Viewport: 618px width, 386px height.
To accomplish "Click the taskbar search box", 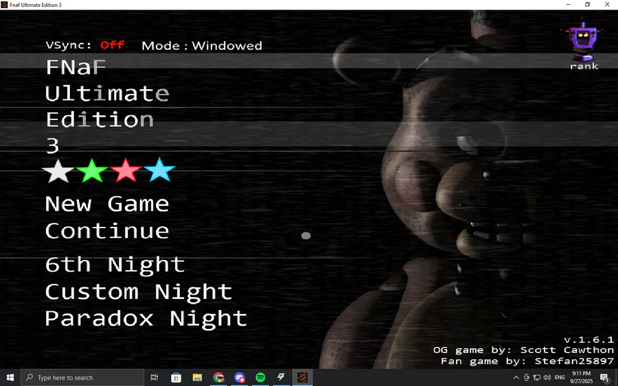I will pyautogui.click(x=82, y=378).
